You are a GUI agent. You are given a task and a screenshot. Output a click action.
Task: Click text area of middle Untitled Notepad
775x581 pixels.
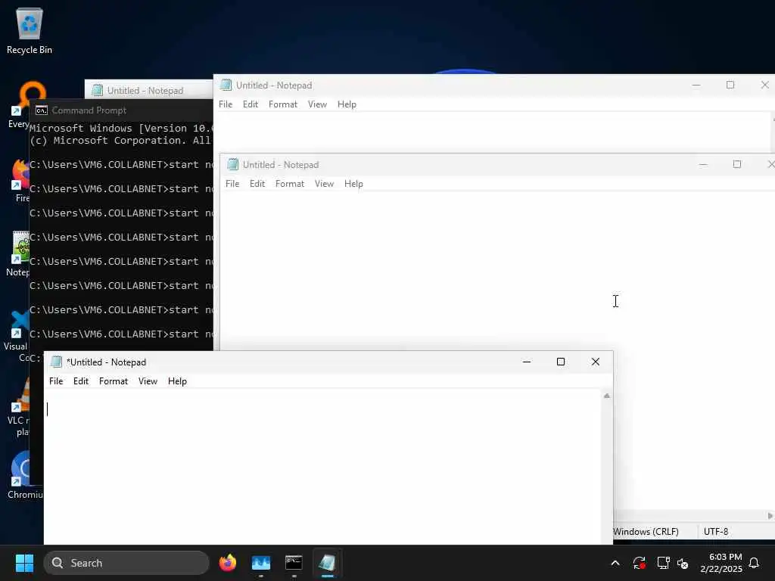[497, 271]
